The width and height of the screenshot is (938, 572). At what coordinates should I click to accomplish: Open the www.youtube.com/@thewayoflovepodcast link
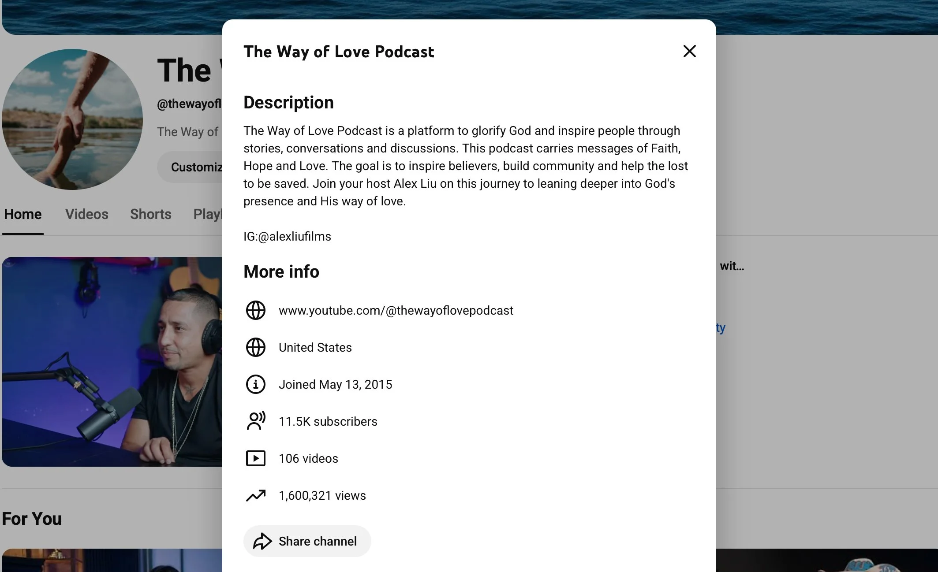(396, 311)
